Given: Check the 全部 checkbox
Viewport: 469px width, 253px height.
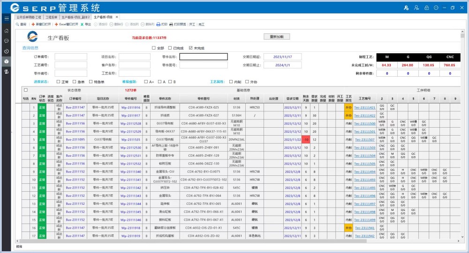Looking at the screenshot, I should (153, 48).
